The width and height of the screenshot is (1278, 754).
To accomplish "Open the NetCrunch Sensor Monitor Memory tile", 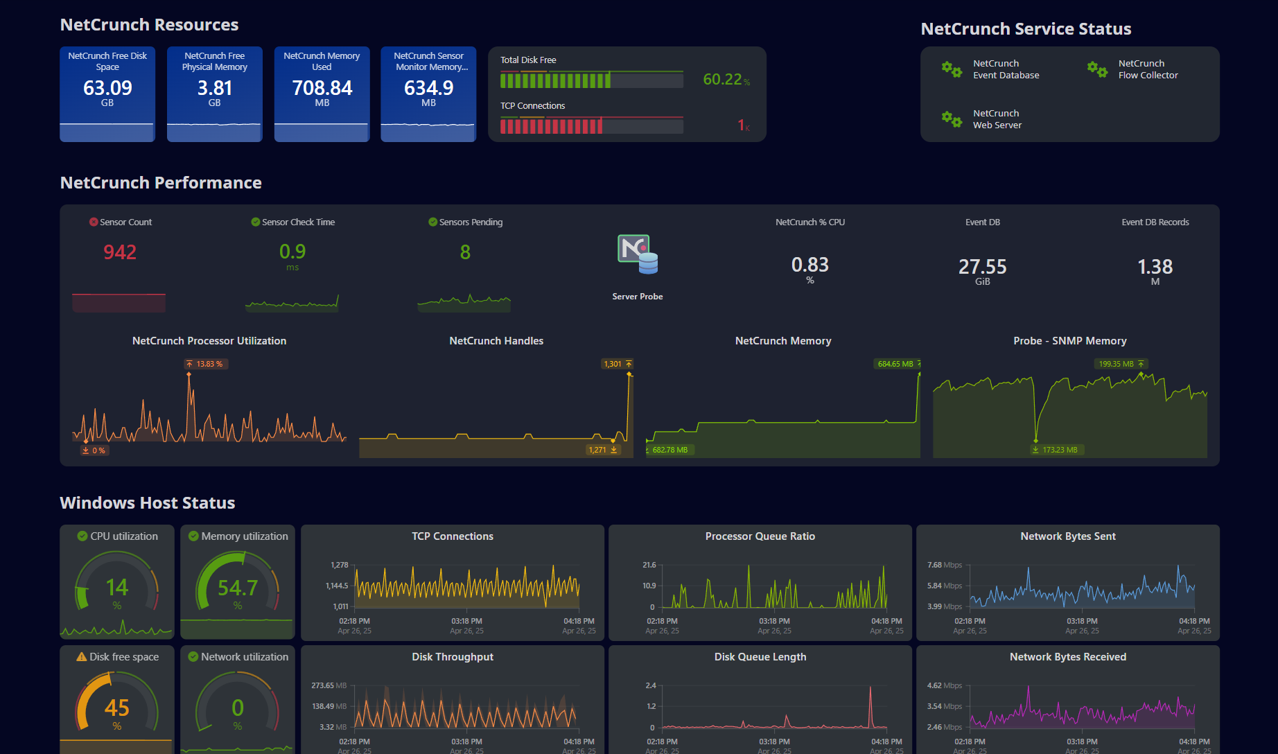I will tap(429, 94).
